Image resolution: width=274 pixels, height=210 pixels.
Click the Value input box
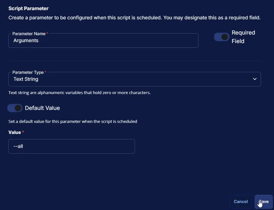[x=71, y=146]
